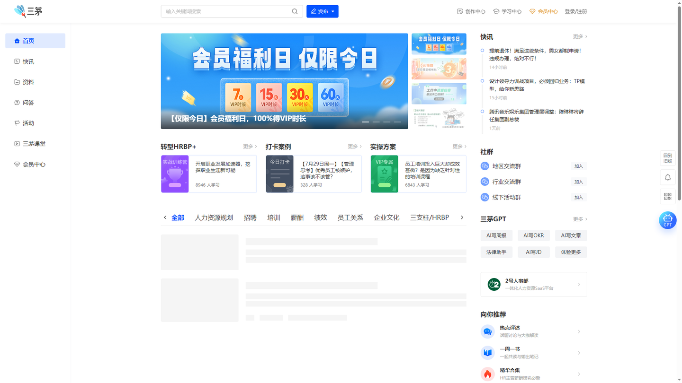Expand 更多 in the 快讯 panel
This screenshot has height=383, width=682.
(580, 36)
